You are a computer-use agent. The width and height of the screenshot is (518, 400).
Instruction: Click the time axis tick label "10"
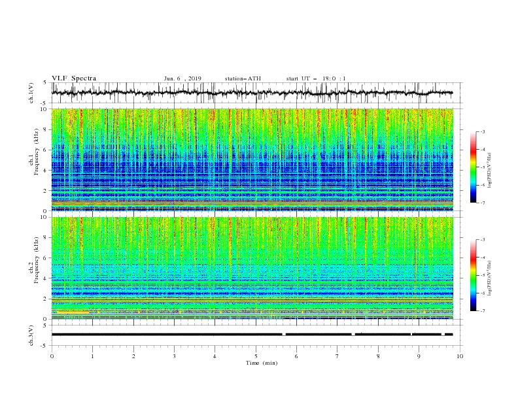[x=460, y=356]
